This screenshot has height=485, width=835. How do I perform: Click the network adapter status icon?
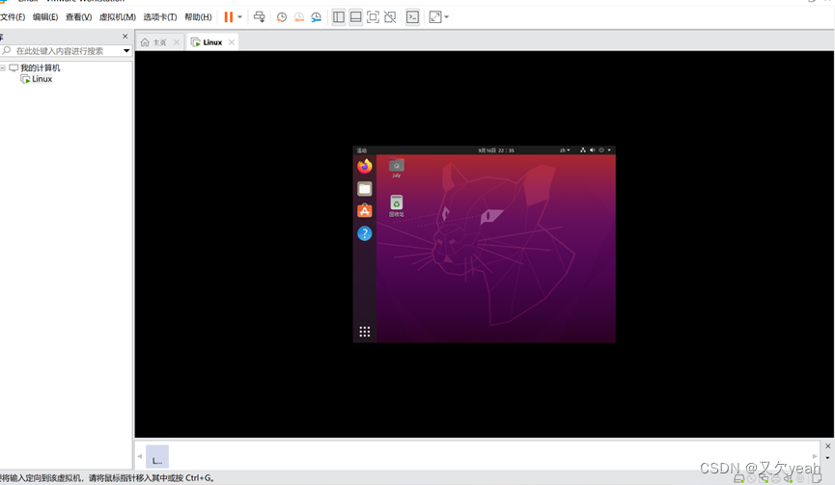click(x=764, y=479)
